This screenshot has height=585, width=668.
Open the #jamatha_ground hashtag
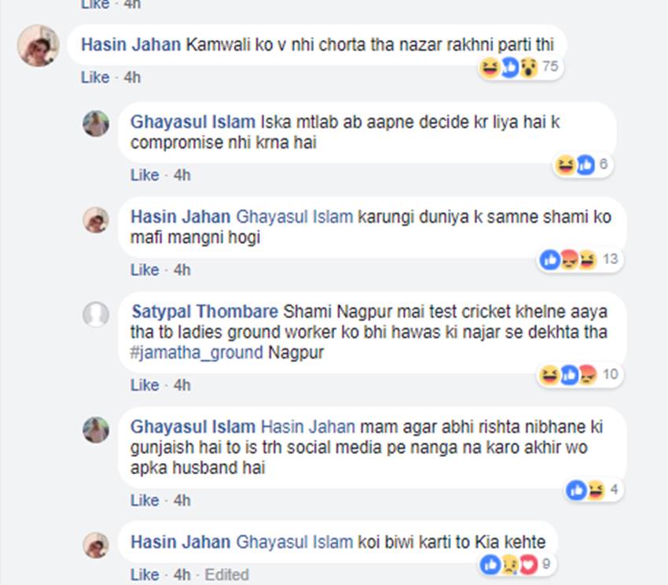[x=196, y=353]
